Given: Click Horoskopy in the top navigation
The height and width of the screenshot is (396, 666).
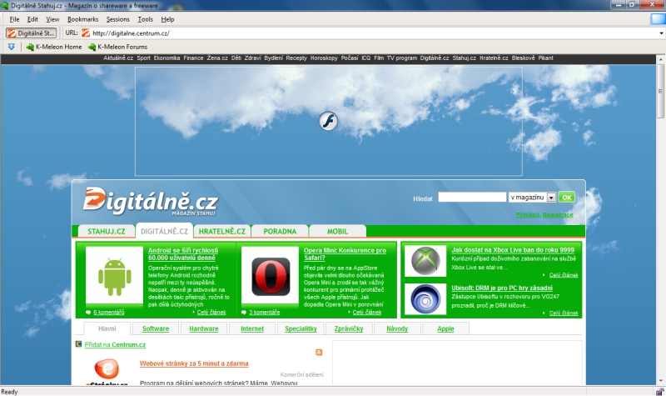Looking at the screenshot, I should click(324, 58).
